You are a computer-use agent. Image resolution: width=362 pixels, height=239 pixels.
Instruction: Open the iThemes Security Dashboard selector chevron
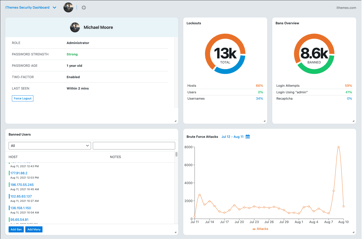pos(55,7)
